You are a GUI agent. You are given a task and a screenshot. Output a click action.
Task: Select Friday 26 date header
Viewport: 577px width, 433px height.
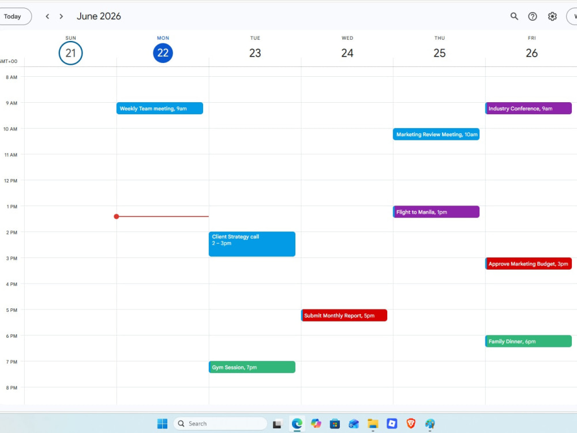tap(531, 53)
